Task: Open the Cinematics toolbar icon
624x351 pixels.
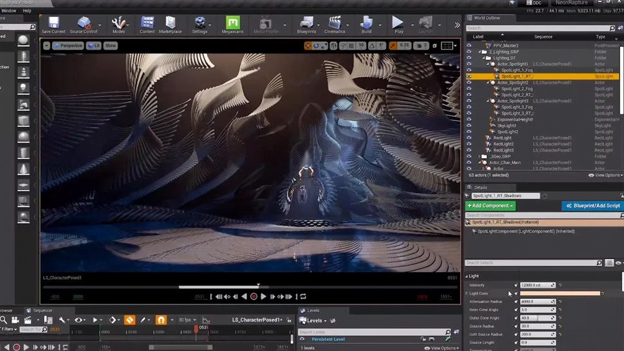Action: pyautogui.click(x=335, y=23)
